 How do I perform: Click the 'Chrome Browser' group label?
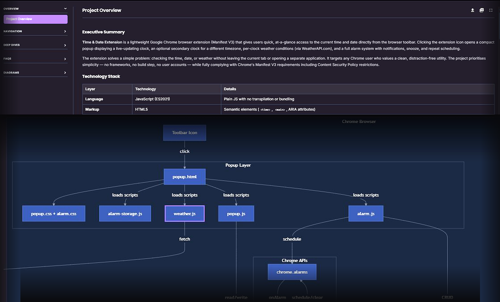tap(359, 121)
